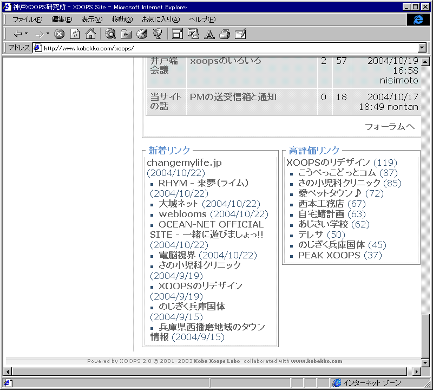
Task: Open the Search pane toolbar icon
Action: click(110, 34)
